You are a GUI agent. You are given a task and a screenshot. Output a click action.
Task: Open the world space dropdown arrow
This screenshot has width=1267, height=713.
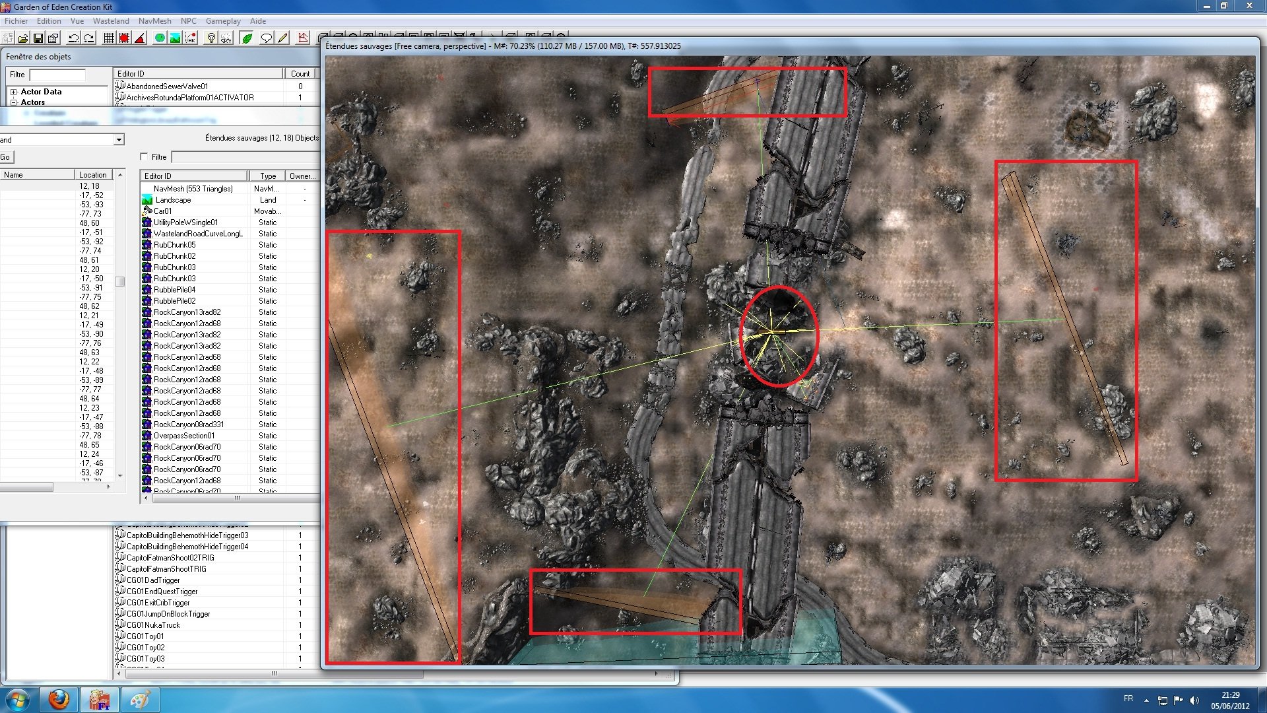point(119,140)
